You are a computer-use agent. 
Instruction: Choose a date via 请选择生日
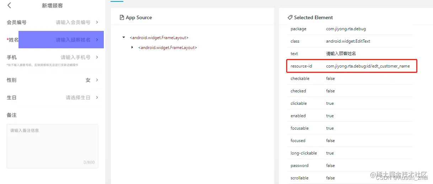[78, 98]
